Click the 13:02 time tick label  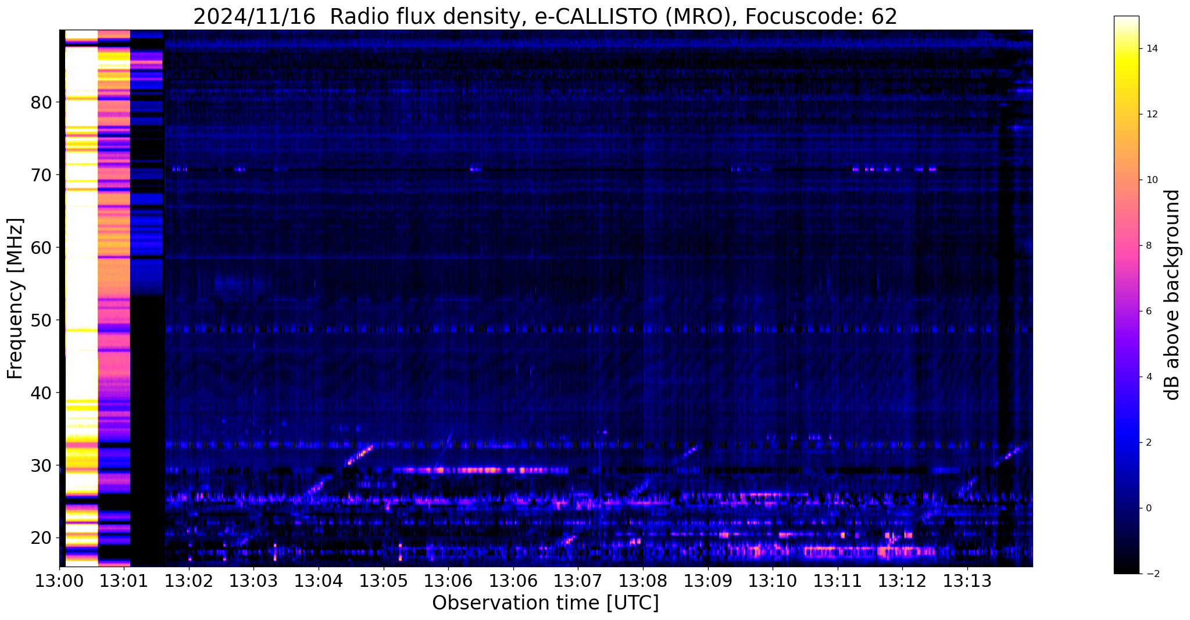189,581
